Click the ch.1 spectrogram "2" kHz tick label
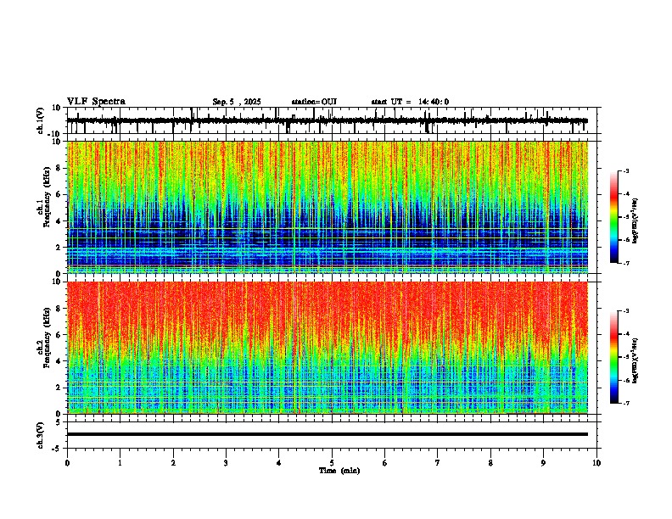Viewport: 672px width, 519px height. (x=59, y=248)
